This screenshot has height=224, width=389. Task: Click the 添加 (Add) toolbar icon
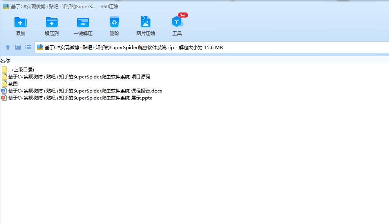click(x=20, y=22)
